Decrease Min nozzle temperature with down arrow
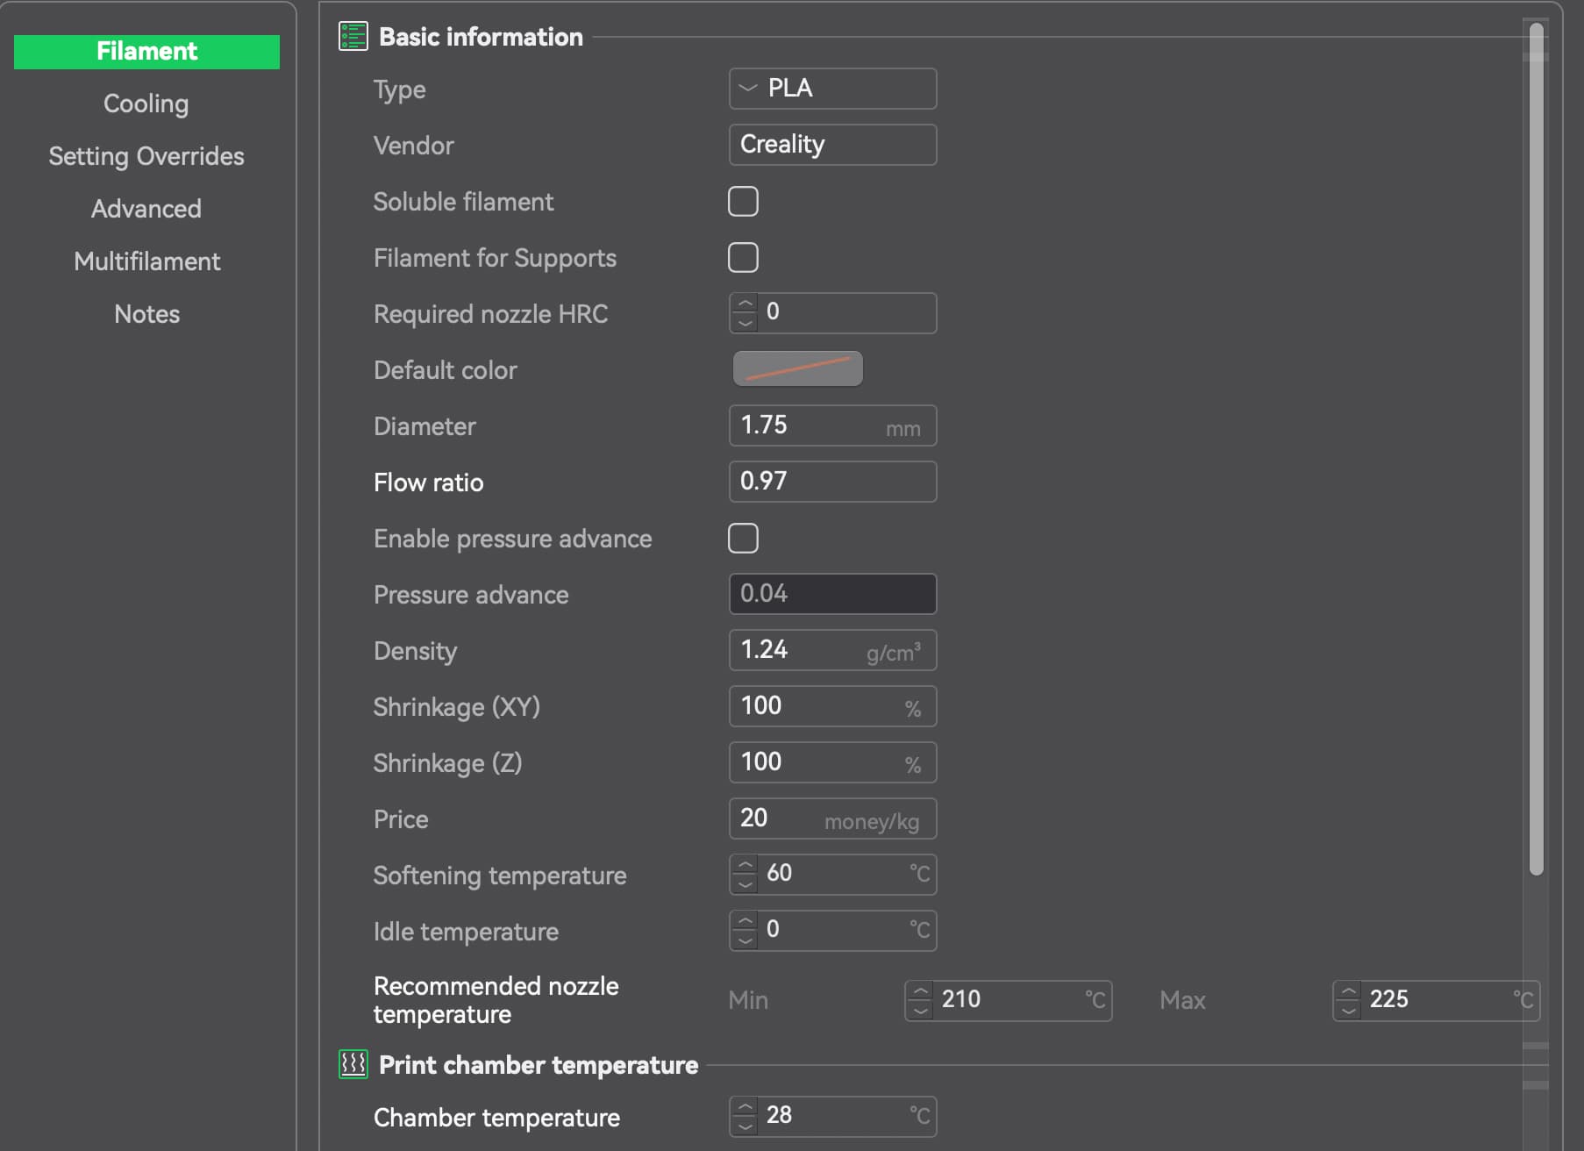Screen dimensions: 1584x1151 coord(919,1011)
